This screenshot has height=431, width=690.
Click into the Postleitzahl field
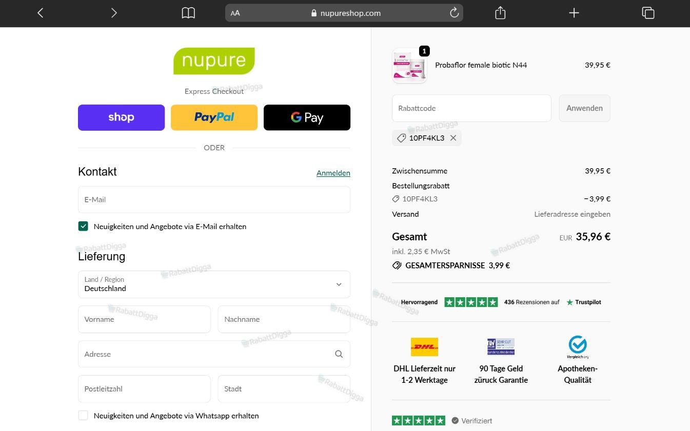pos(144,389)
